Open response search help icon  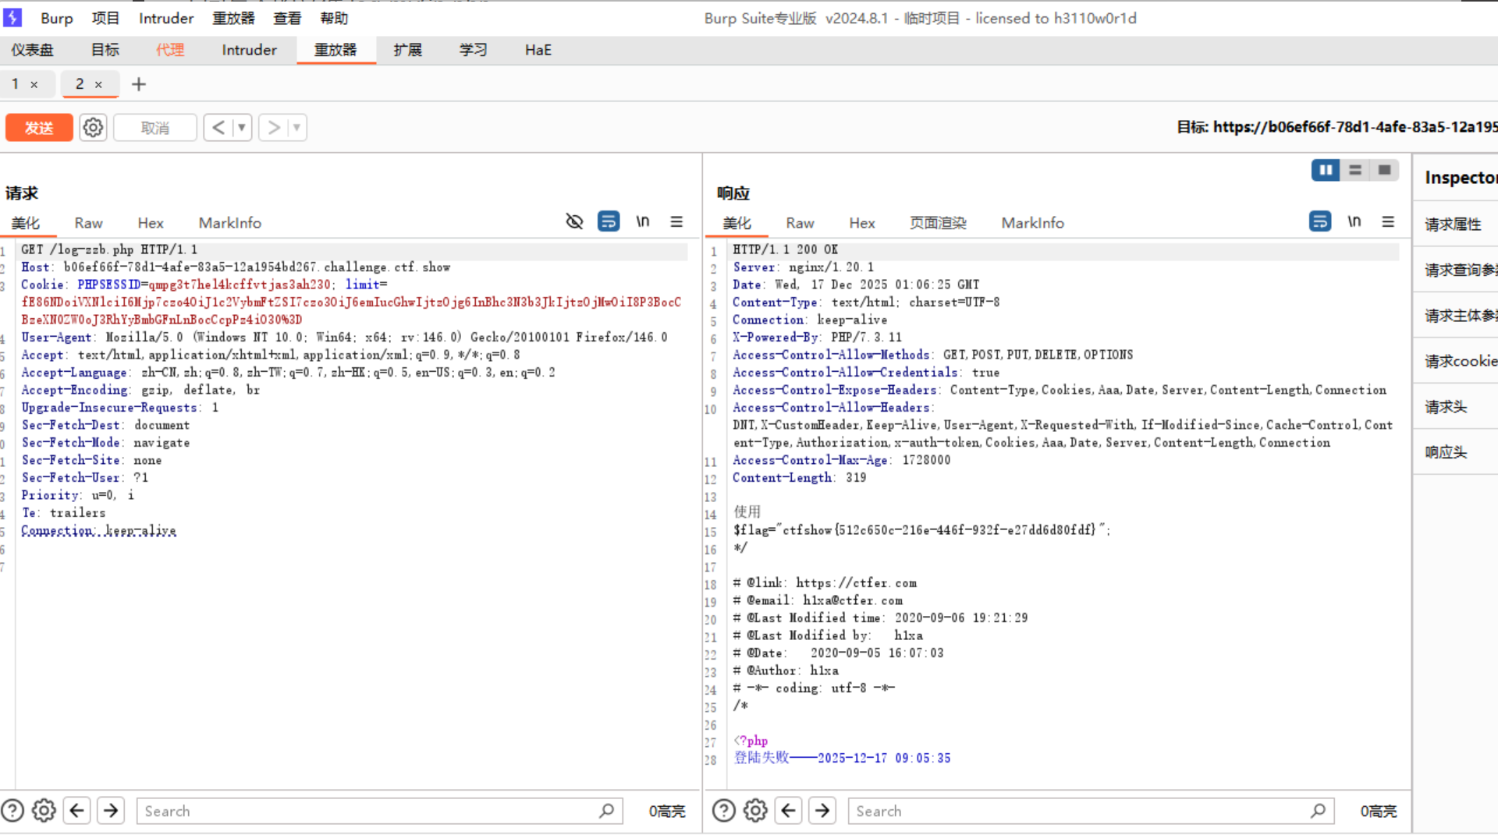pyautogui.click(x=724, y=811)
